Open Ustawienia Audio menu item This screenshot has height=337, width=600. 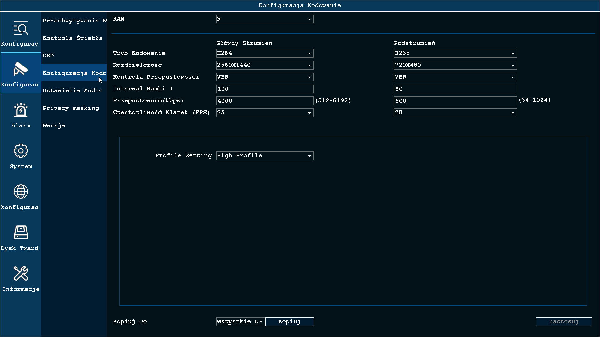coord(74,90)
